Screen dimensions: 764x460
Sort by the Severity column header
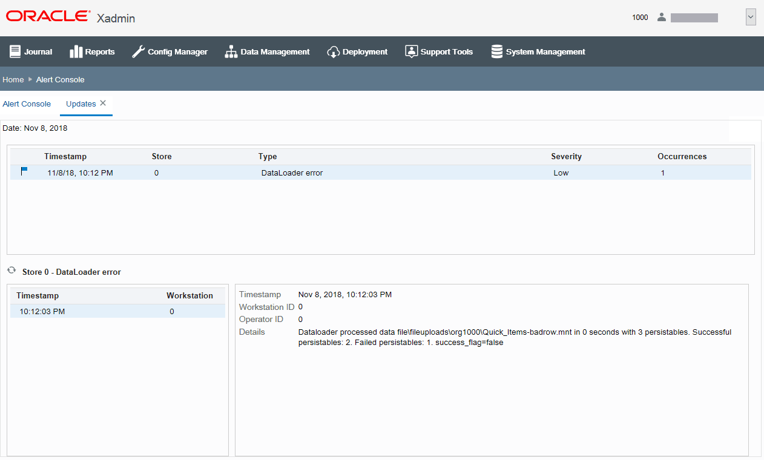point(566,156)
